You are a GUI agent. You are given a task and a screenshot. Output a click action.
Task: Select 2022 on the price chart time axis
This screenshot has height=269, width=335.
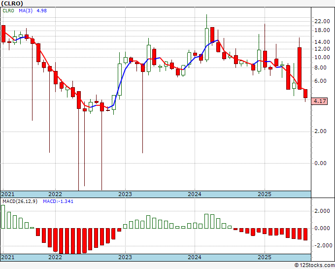(55, 195)
